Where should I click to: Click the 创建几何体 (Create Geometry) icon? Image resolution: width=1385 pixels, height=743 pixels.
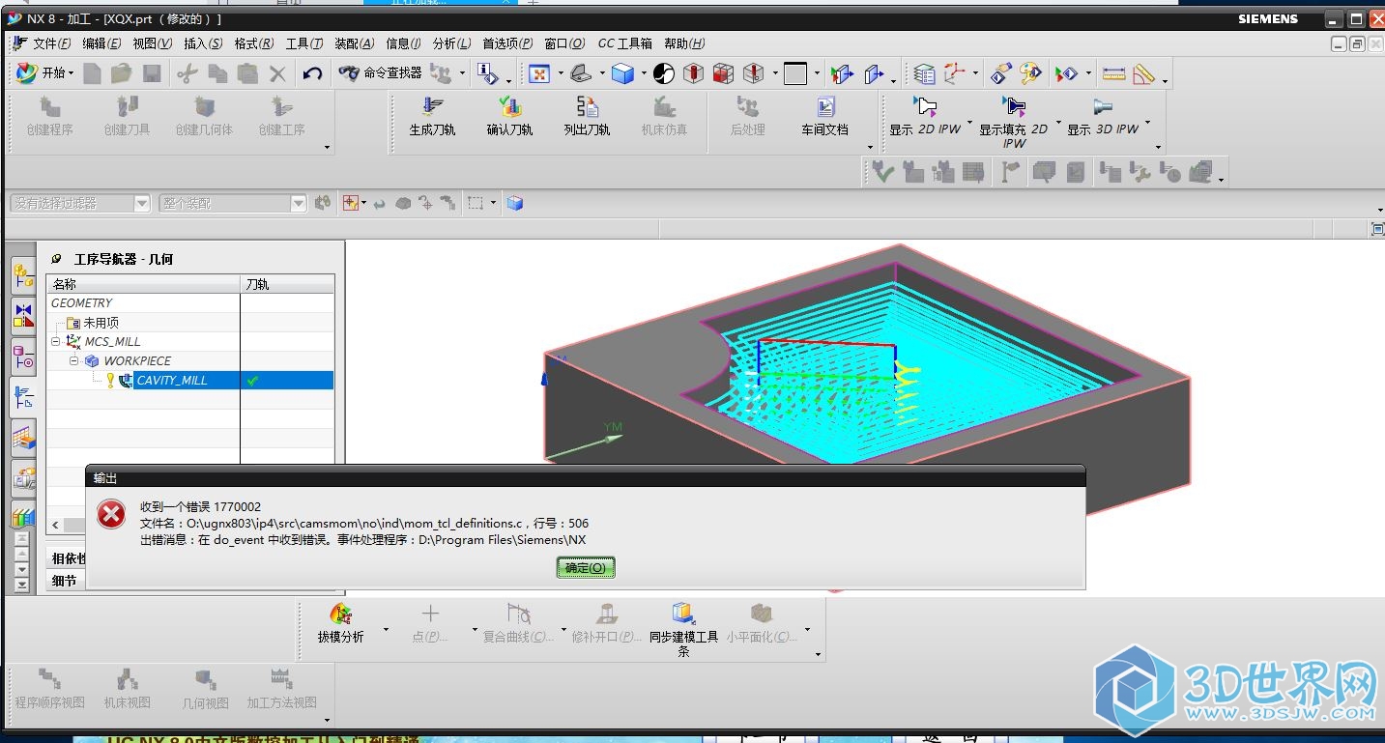pyautogui.click(x=204, y=116)
